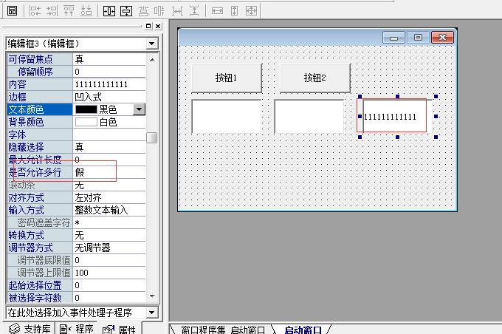This screenshot has width=502, height=334.
Task: Select the empty edit box below 按钮1
Action: click(227, 116)
